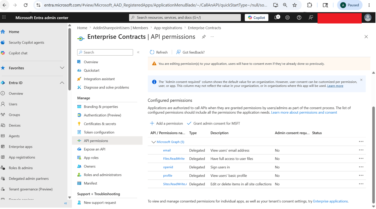The height and width of the screenshot is (209, 376).
Task: Open Devices in left navigation
Action: point(15,125)
